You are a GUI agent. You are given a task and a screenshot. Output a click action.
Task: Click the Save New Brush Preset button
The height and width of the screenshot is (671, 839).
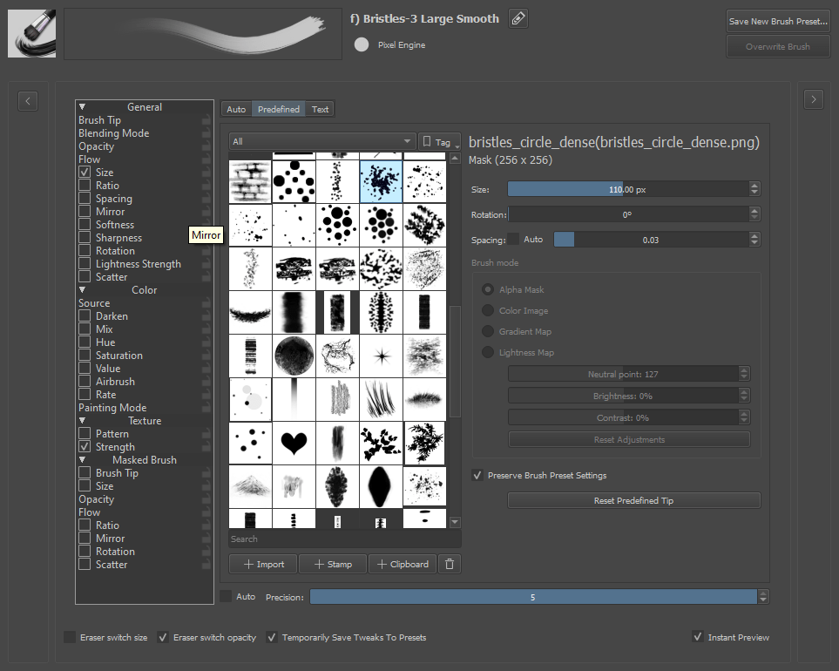pos(778,21)
